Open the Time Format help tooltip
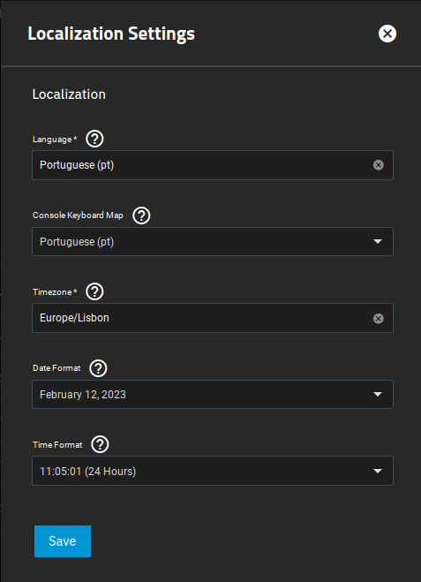Screen dimensions: 421x582 (100, 444)
